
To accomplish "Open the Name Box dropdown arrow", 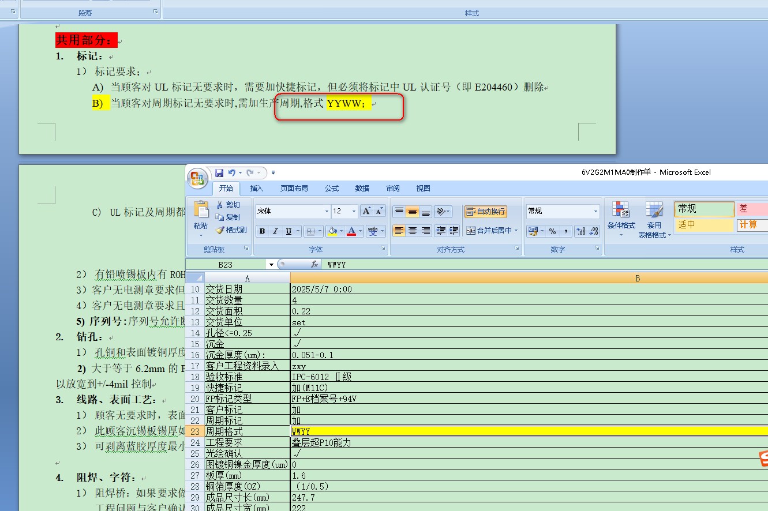I will point(271,264).
